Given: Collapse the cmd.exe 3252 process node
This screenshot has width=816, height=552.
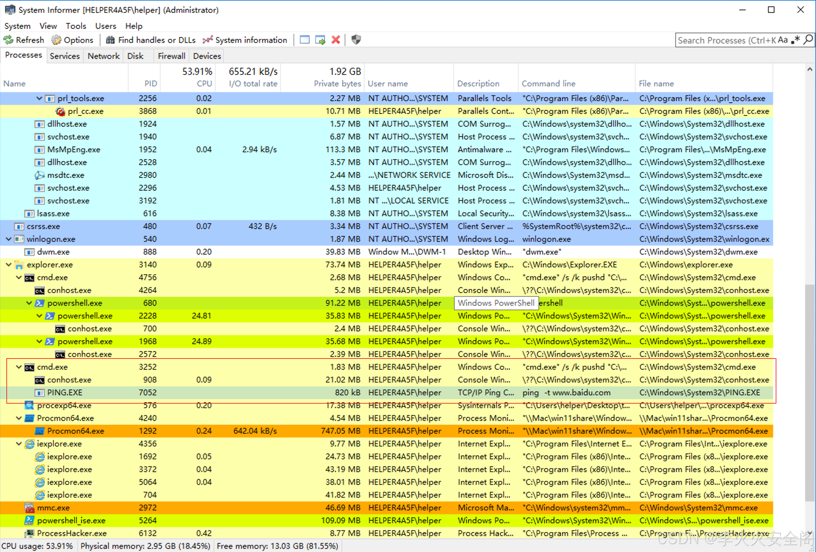Looking at the screenshot, I should [x=19, y=367].
